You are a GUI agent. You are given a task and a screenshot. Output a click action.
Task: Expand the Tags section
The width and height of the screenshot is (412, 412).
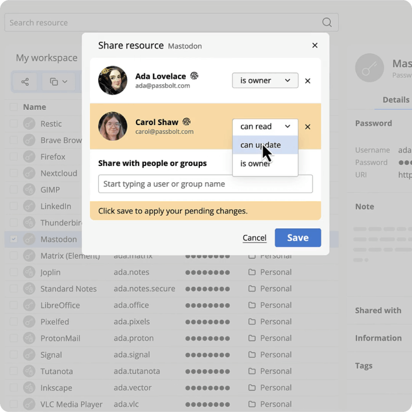point(363,366)
